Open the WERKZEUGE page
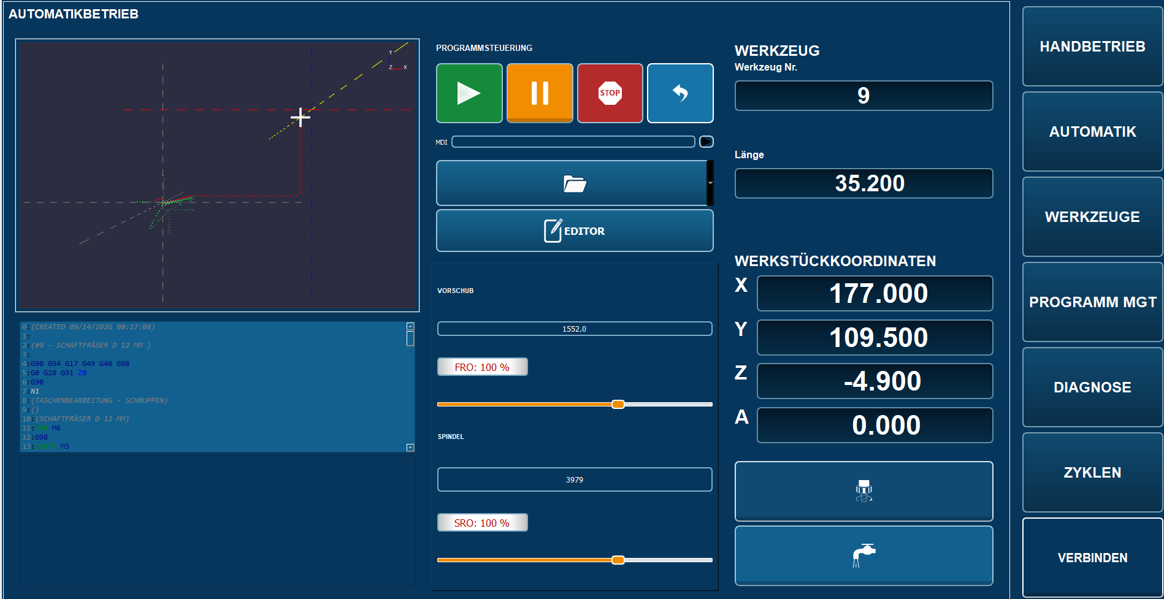The image size is (1164, 599). pyautogui.click(x=1092, y=217)
